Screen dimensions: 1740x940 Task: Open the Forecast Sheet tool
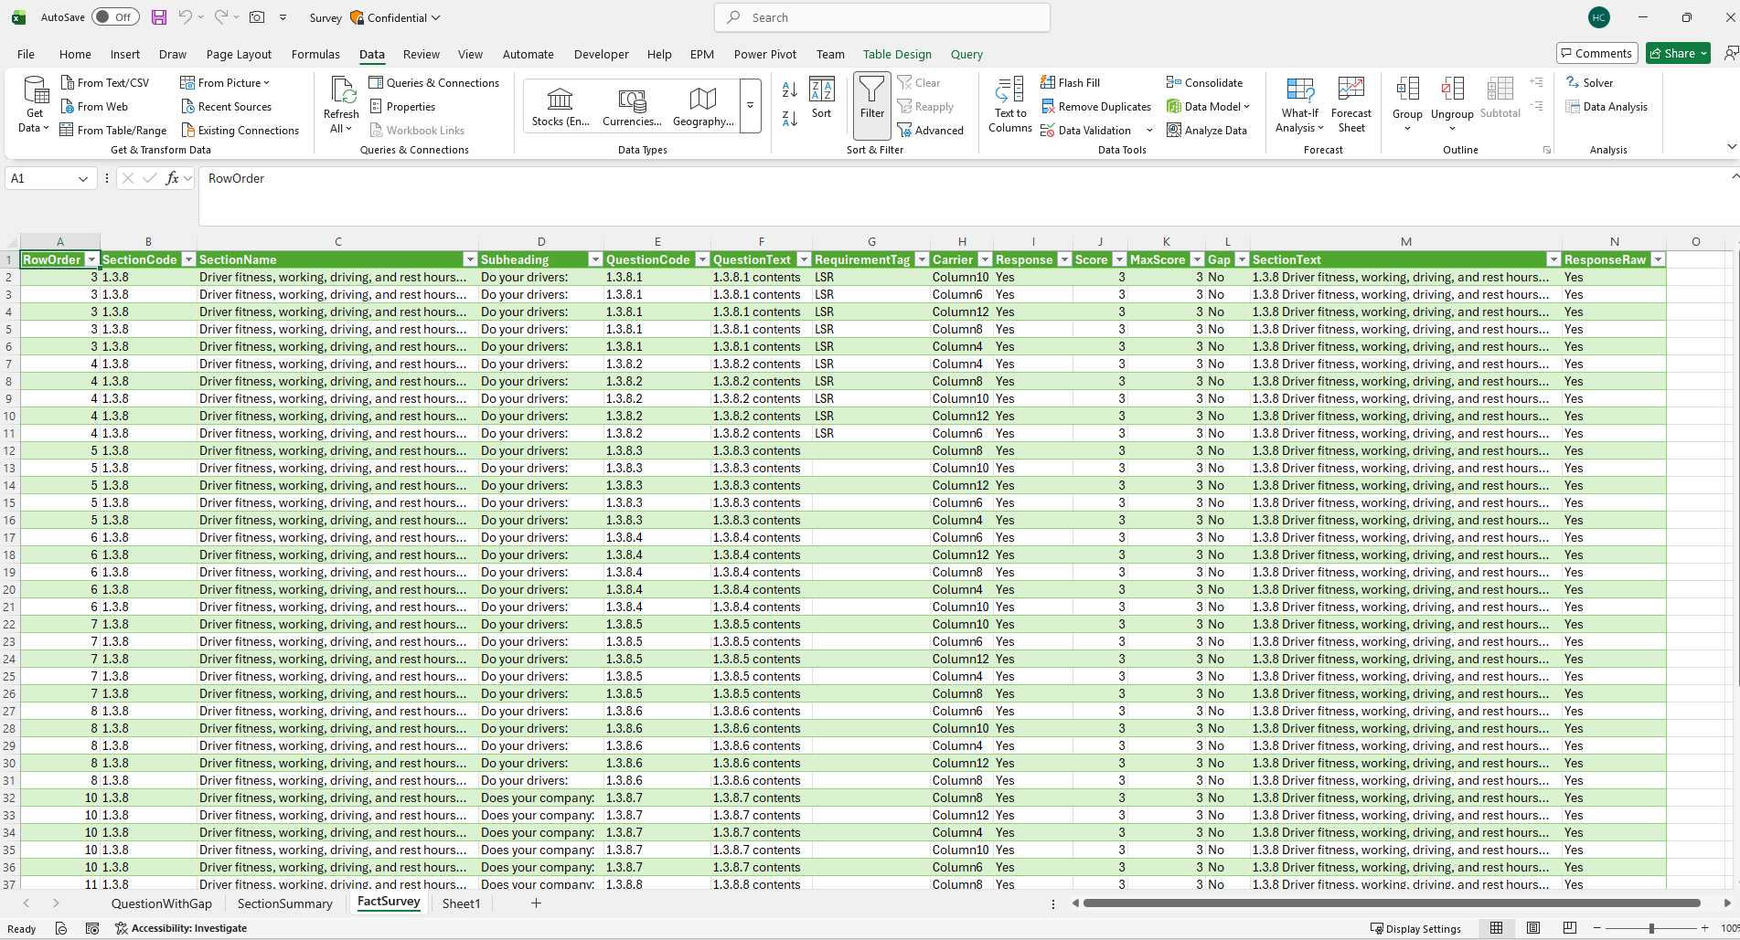coord(1350,104)
